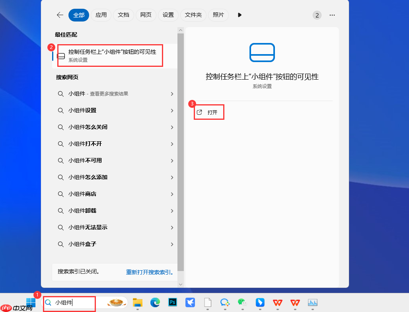
Task: Click the 重新打开搜索索引 link
Action: coord(150,272)
